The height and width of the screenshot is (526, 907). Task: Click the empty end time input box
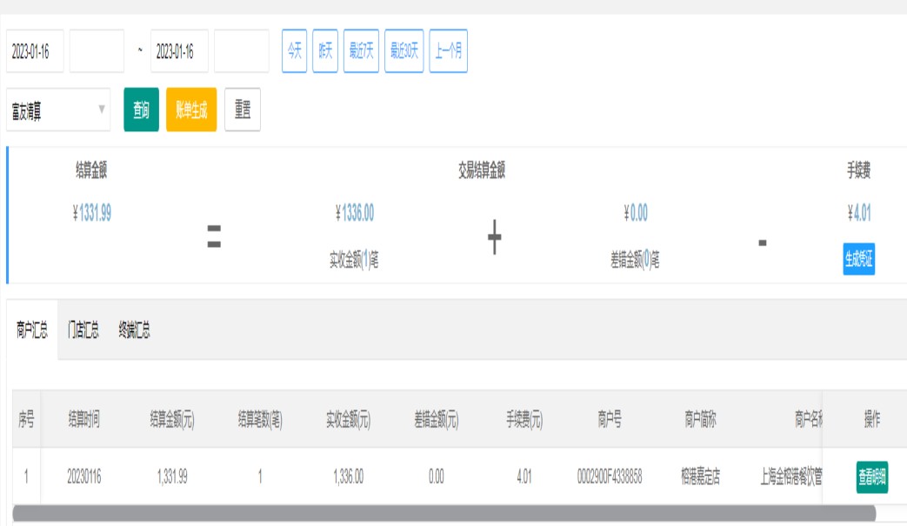click(x=241, y=51)
